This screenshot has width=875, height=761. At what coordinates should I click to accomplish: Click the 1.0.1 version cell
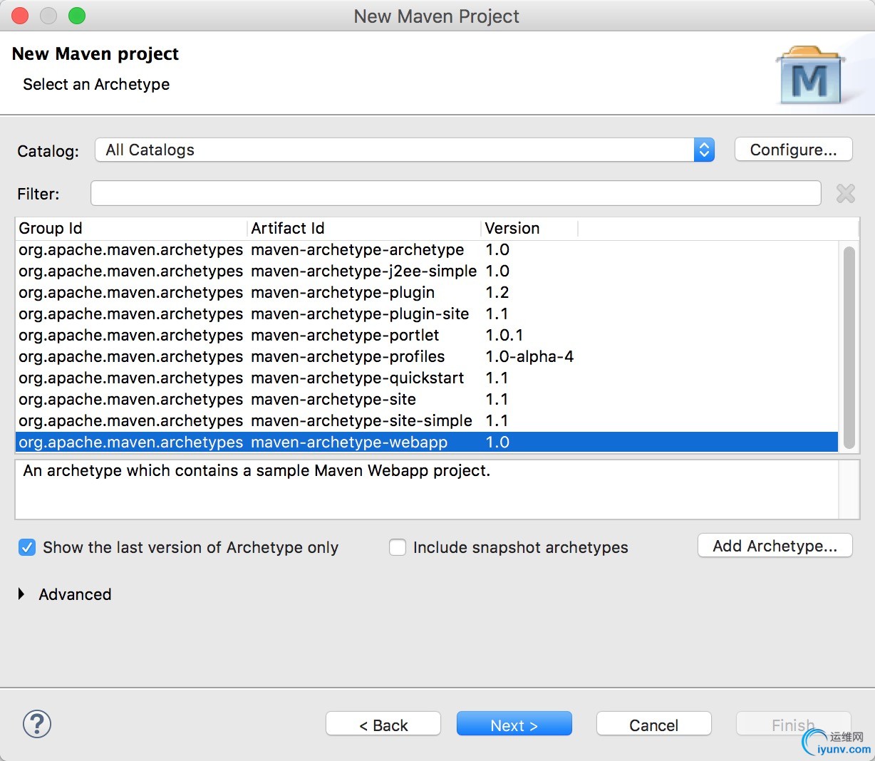point(504,335)
